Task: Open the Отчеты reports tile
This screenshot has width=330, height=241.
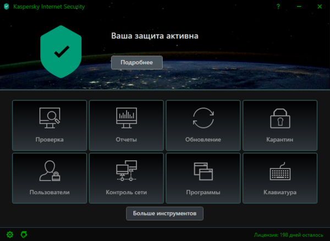Action: click(127, 125)
